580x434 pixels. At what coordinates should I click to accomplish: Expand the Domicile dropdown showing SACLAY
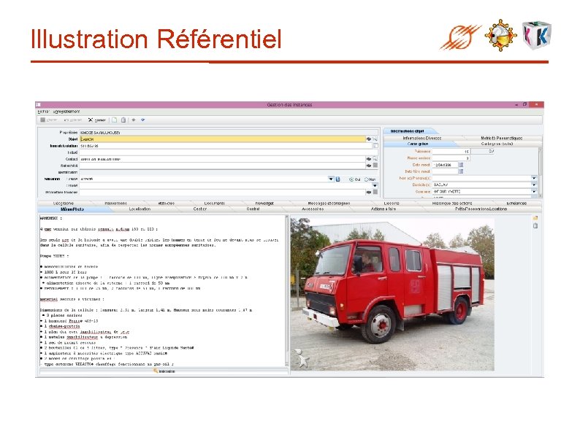(534, 185)
